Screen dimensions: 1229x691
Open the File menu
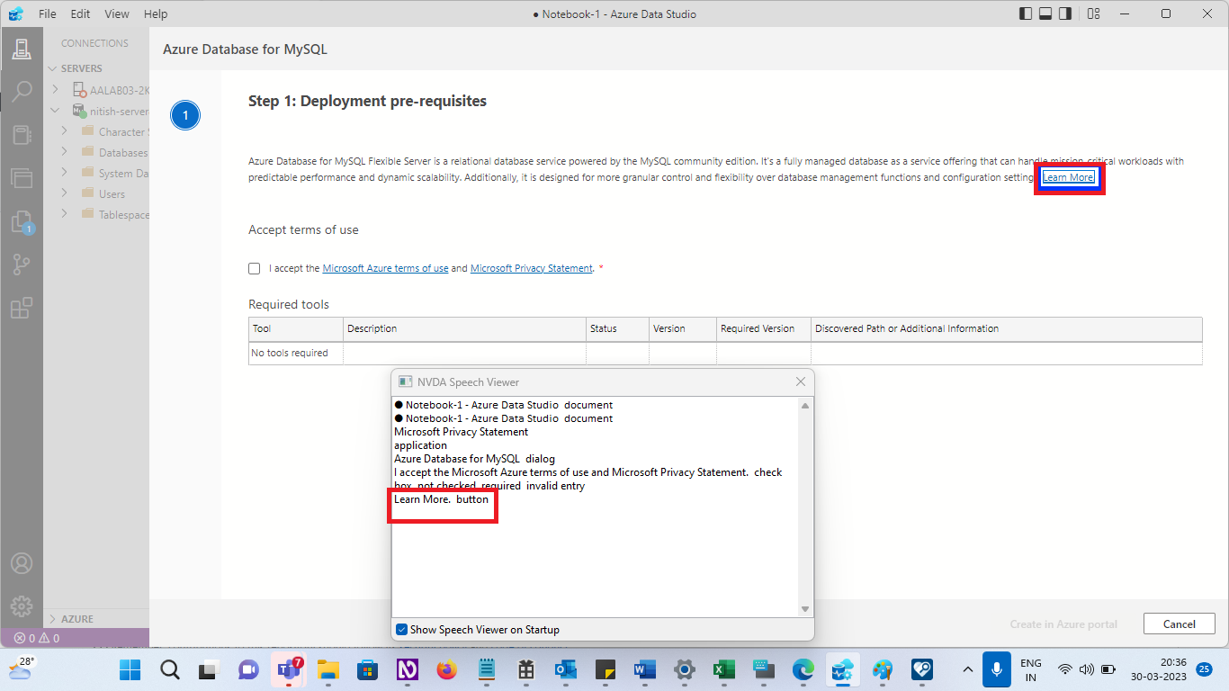point(47,13)
